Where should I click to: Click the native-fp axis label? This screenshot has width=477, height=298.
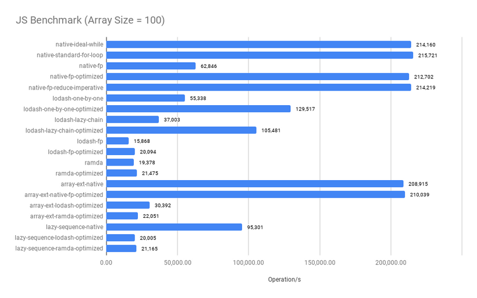point(91,66)
